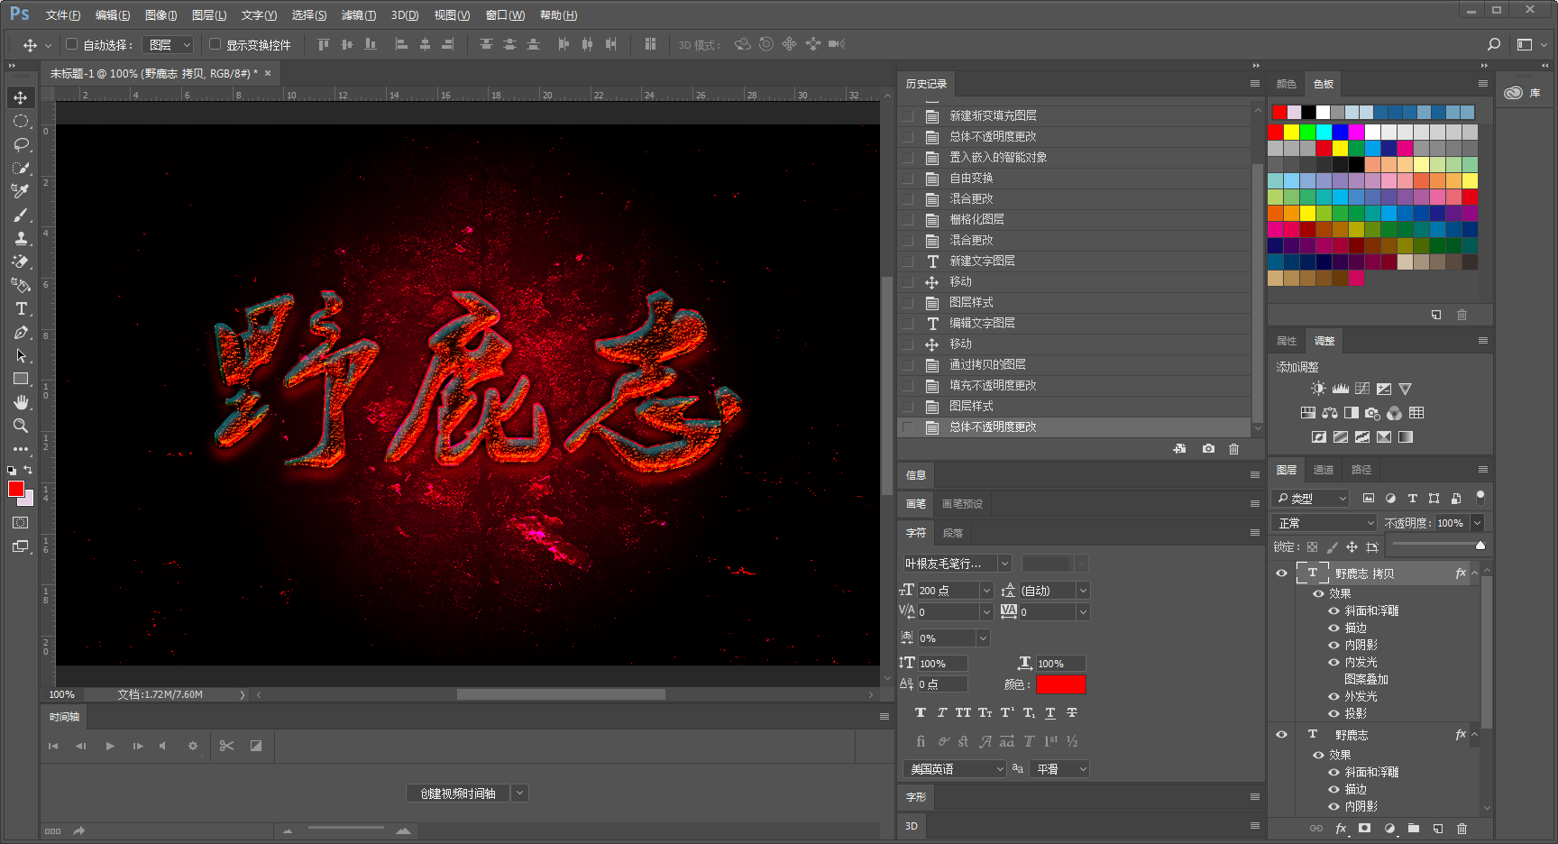Split at playhead scissors icon in timeline
The image size is (1558, 844).
pos(226,746)
